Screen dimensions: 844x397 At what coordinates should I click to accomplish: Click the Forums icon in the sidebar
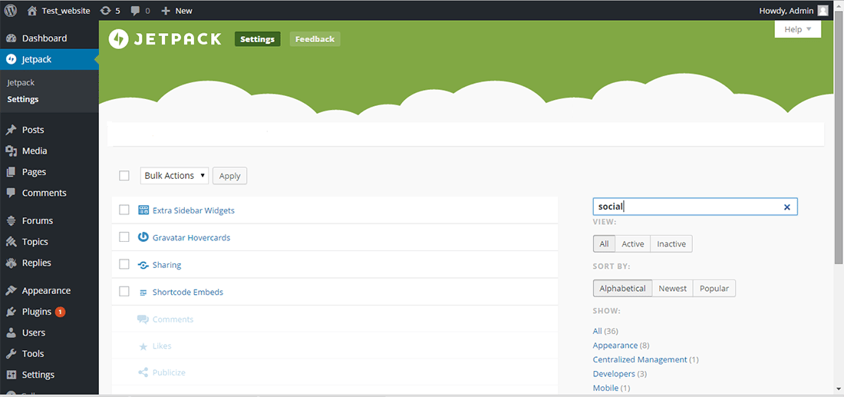click(x=11, y=221)
